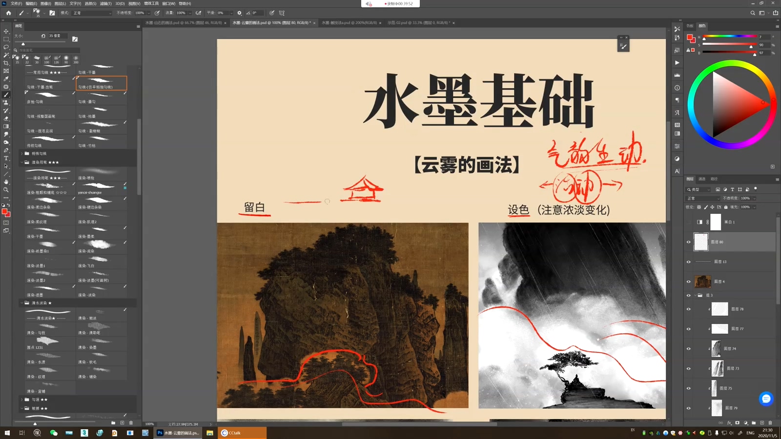Open the flow 100% dropdown arrow

[x=189, y=13]
